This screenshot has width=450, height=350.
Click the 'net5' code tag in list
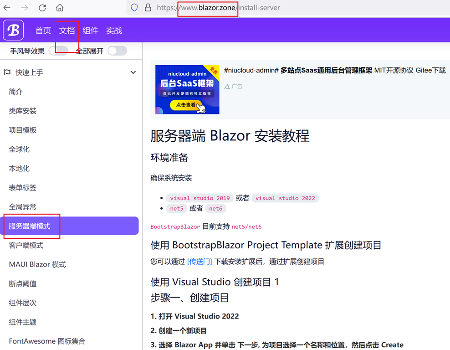[x=177, y=208]
